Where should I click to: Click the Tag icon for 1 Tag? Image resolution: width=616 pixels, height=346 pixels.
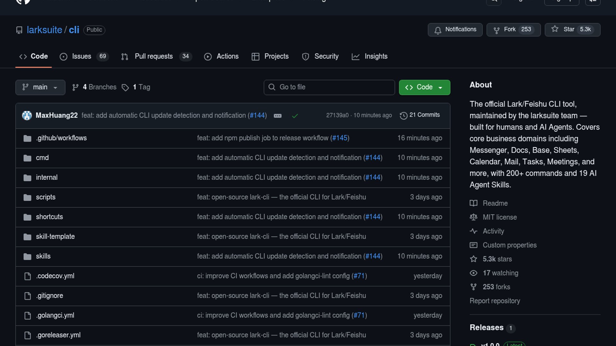pos(125,87)
